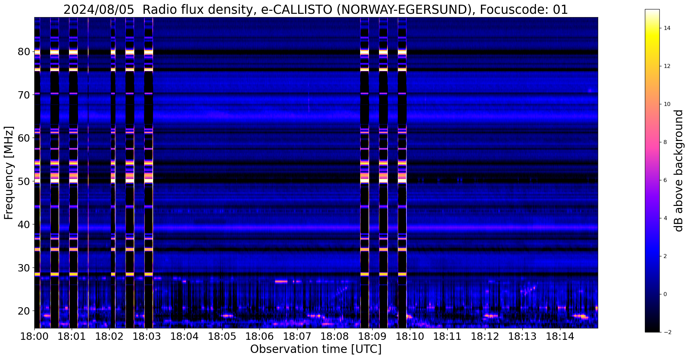The width and height of the screenshot is (689, 359).
Task: Click the 20 MHz frequency tick label
Action: point(24,311)
